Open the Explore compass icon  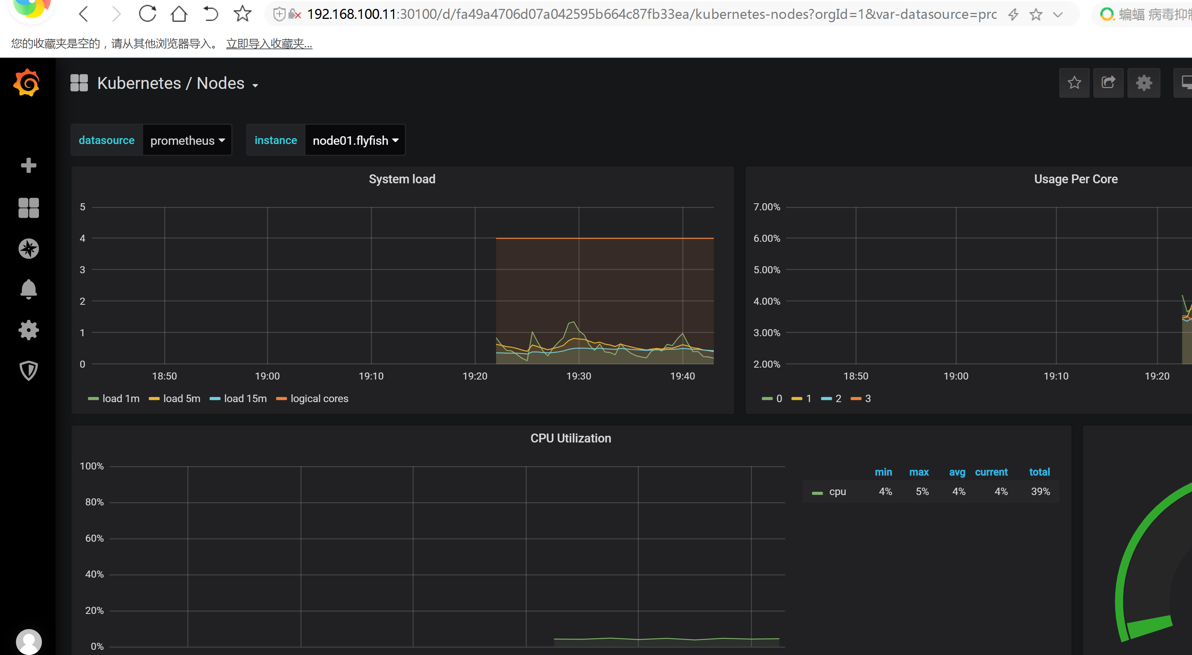pyautogui.click(x=28, y=249)
